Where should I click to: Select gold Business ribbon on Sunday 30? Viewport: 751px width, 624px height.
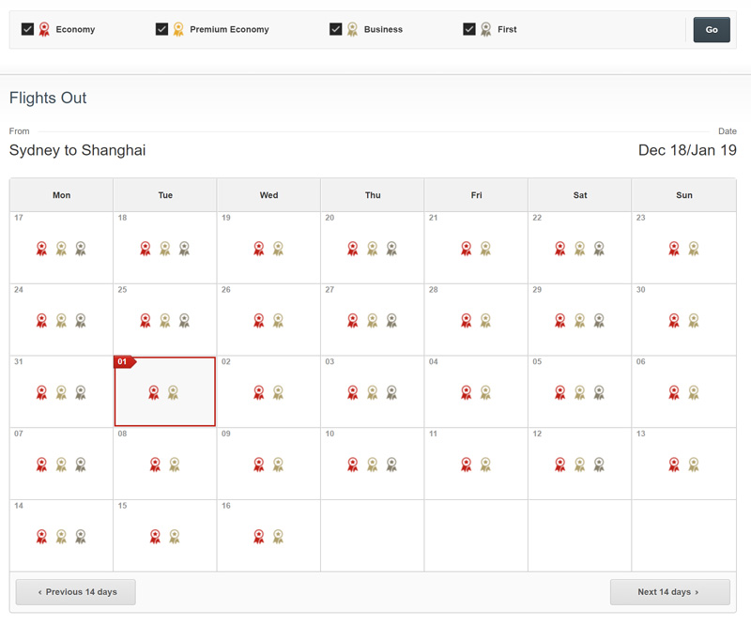[x=694, y=320]
